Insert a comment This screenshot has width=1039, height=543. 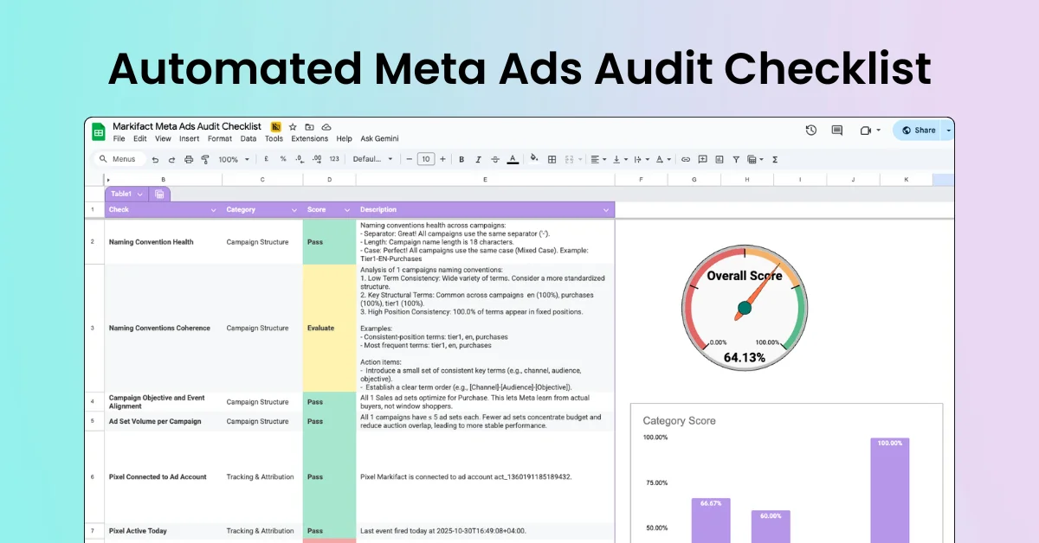[x=702, y=159]
